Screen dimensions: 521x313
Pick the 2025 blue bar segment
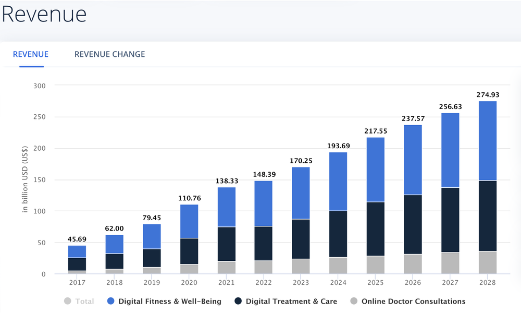pos(375,170)
